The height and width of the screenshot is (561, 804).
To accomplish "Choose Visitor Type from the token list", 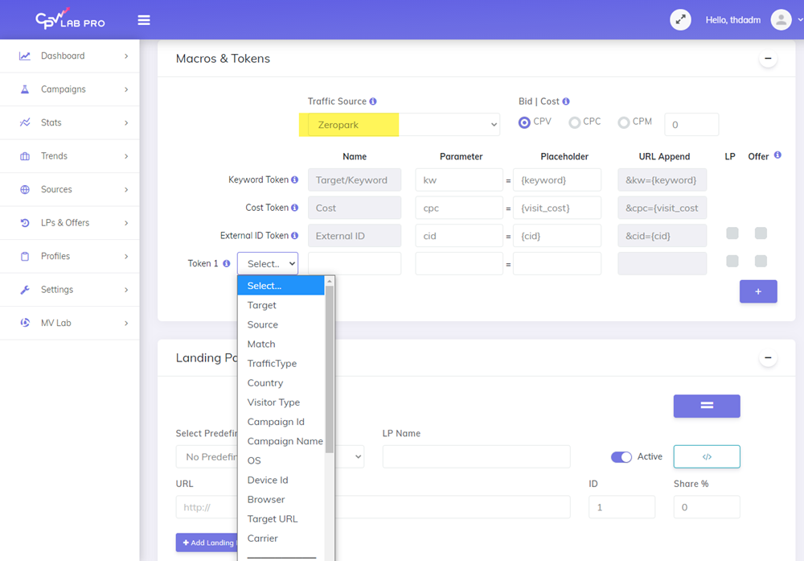I will point(281,402).
